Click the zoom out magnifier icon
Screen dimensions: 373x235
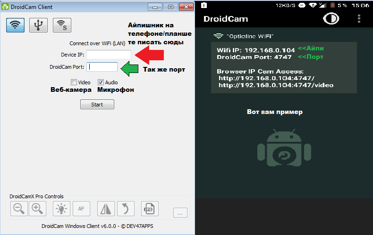[x=19, y=209]
